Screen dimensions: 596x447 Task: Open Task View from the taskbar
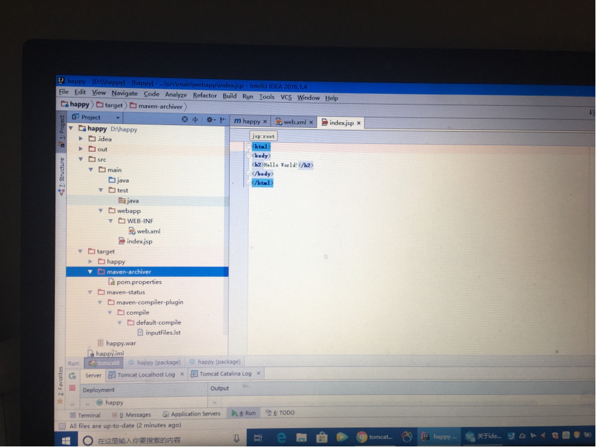point(258,438)
